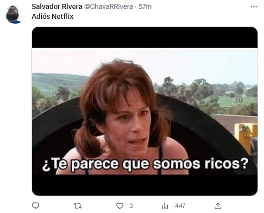Click the subtitle '¿Te parece que somos ricos?'
This screenshot has height=213, width=264.
145,164
